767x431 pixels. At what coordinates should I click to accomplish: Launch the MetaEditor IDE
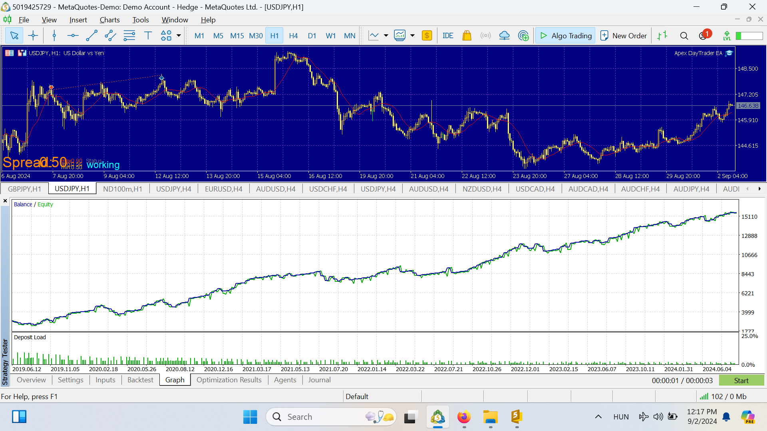click(x=448, y=35)
